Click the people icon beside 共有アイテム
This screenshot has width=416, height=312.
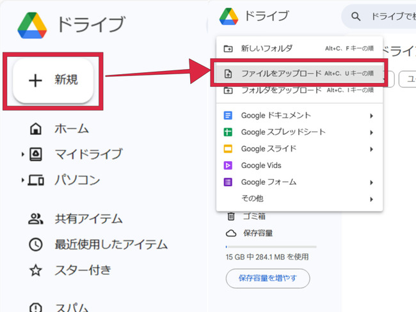pos(36,219)
